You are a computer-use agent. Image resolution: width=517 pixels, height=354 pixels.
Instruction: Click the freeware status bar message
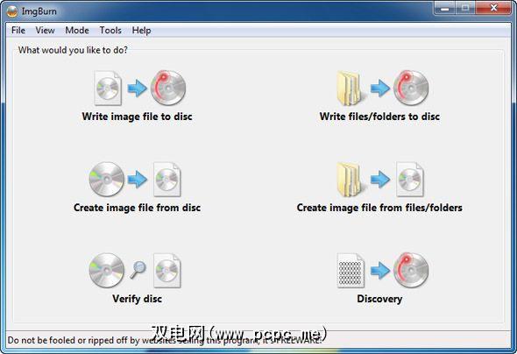tap(164, 340)
